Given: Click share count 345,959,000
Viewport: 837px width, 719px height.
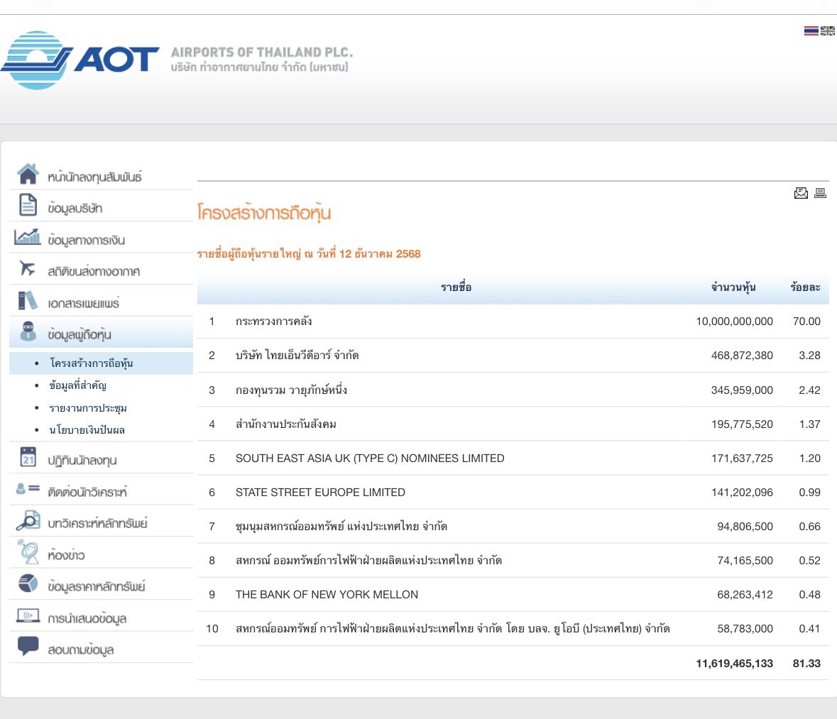Looking at the screenshot, I should click(741, 390).
